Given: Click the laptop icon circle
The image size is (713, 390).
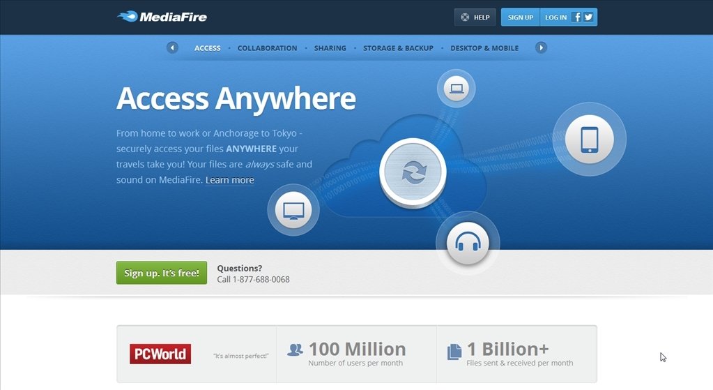Looking at the screenshot, I should tap(456, 89).
